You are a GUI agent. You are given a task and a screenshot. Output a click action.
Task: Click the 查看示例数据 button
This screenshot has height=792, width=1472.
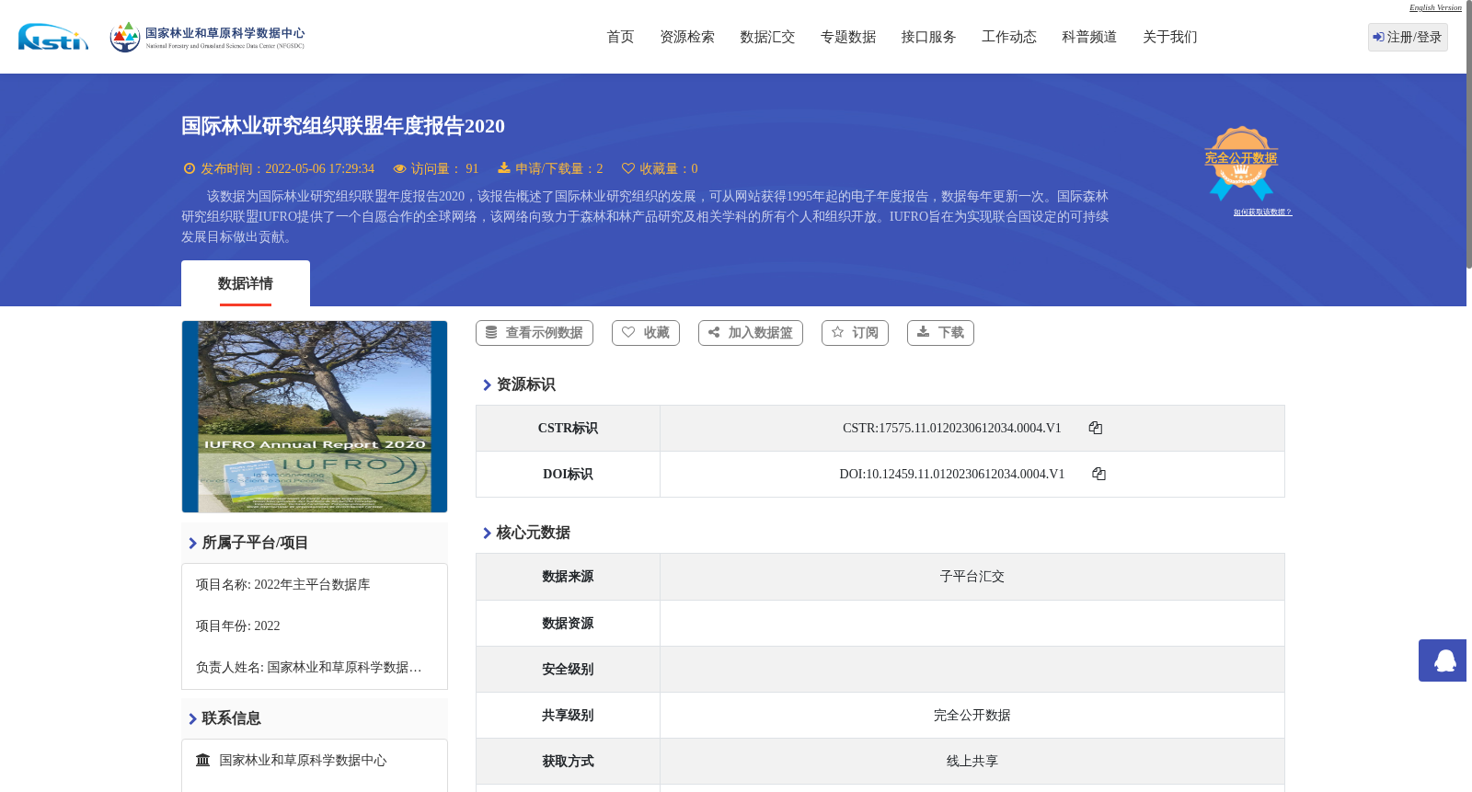535,333
